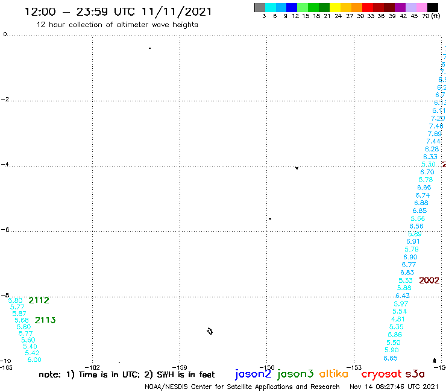The height and width of the screenshot is (392, 446).
Task: Click the 'Nov 14 08:27:46 UTC 2021' timestamp
Action: [x=394, y=387]
